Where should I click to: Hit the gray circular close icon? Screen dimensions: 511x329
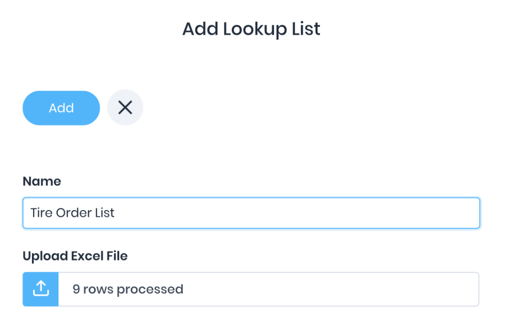pos(125,107)
